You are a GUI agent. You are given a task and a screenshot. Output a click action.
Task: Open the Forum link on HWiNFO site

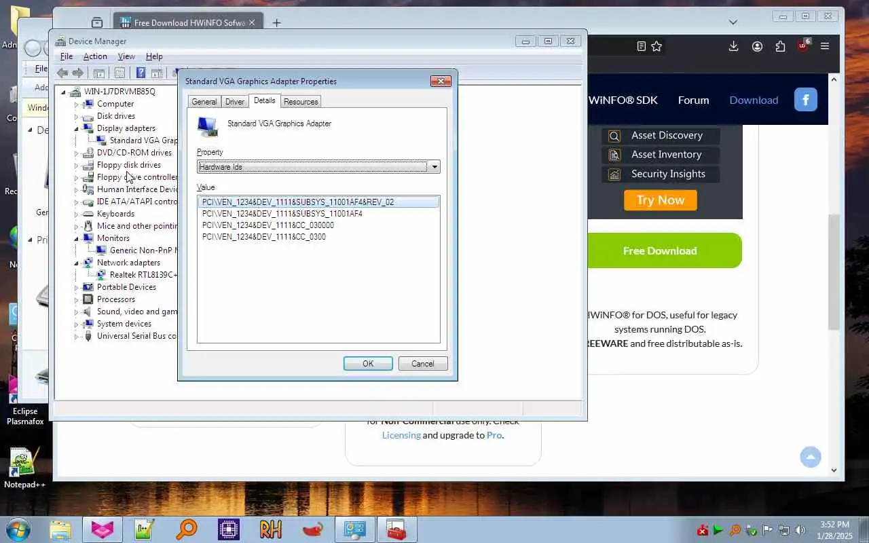point(693,100)
